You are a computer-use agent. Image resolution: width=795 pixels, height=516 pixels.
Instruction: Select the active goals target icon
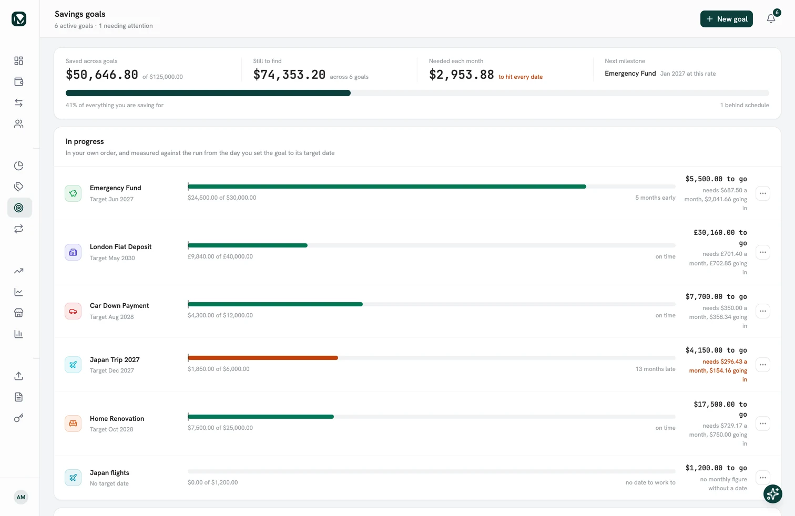coord(19,208)
